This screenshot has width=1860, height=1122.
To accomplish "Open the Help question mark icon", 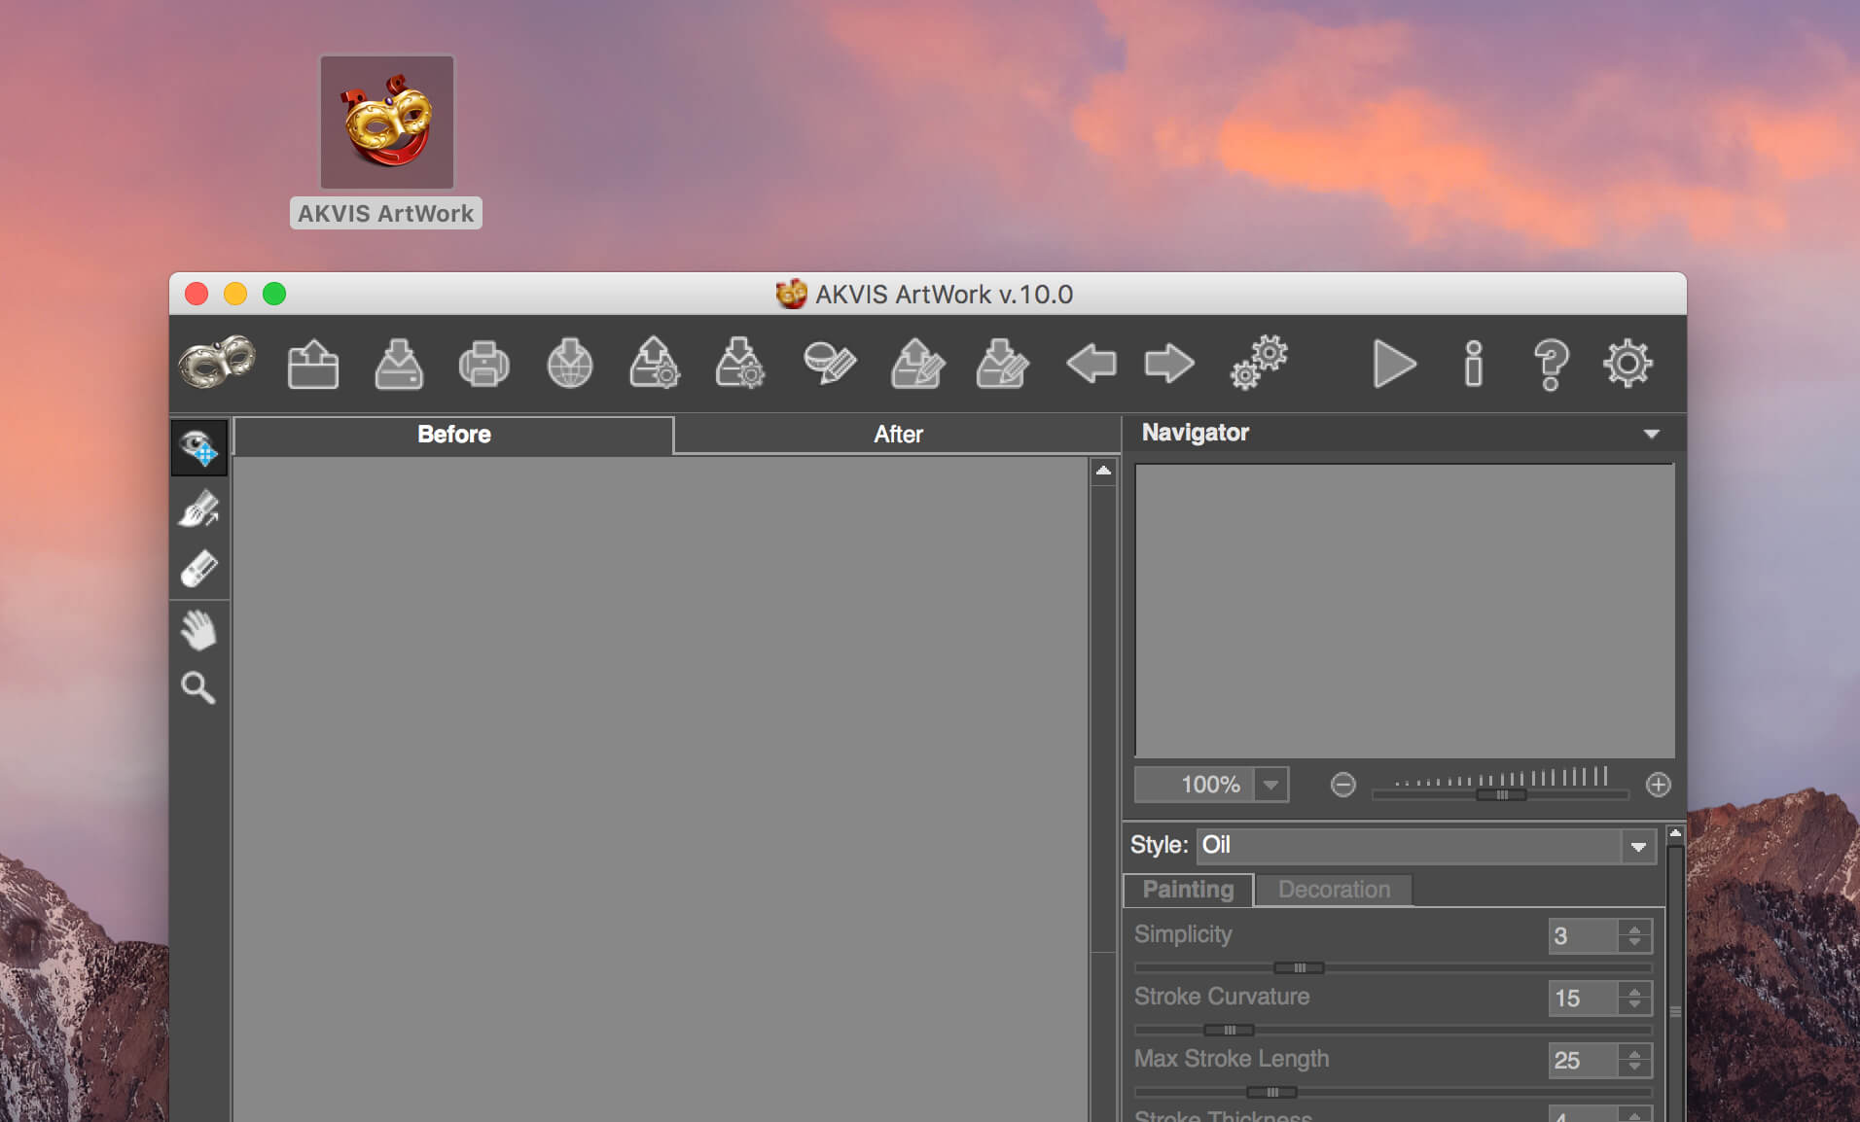I will pos(1551,365).
